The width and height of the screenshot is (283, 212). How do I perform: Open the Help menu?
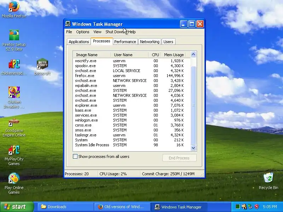coord(132,32)
